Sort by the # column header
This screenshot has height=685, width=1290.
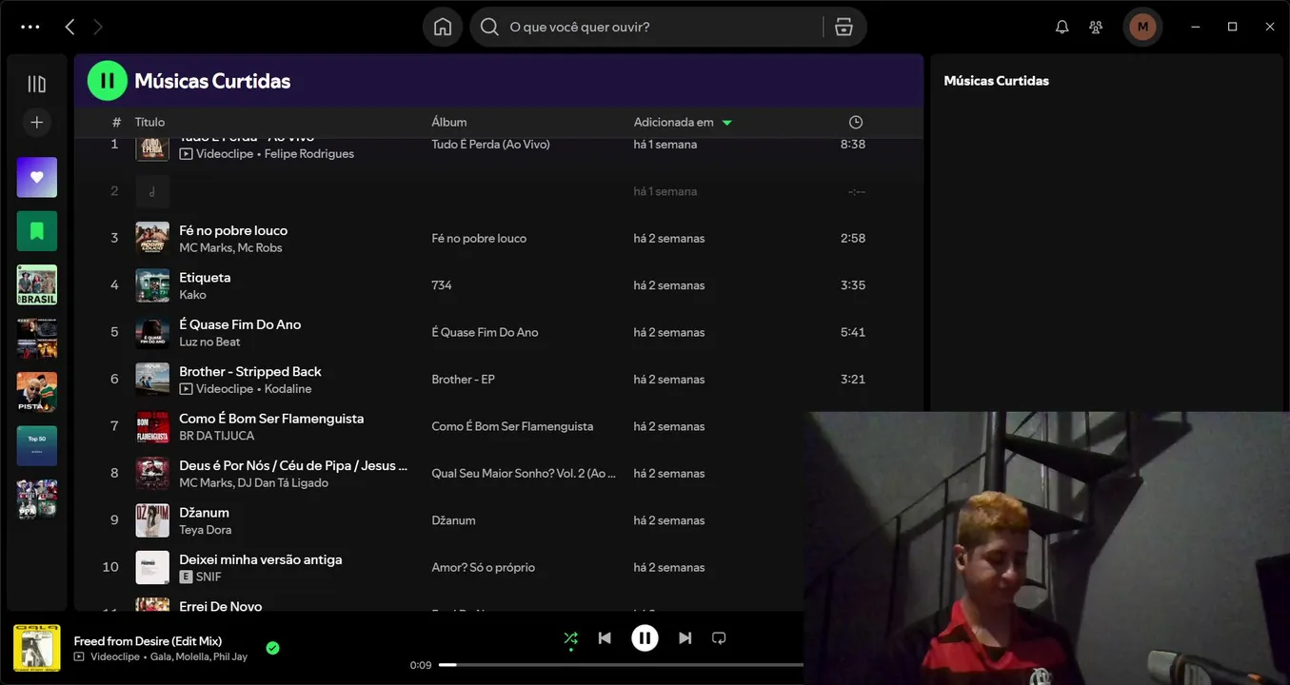116,122
